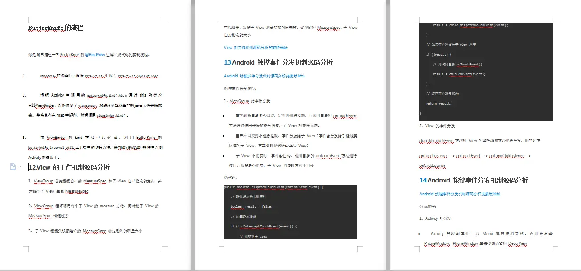Click the word 'onClickListener' on page three
Image resolution: width=581 pixels, height=271 pixels.
[432, 166]
